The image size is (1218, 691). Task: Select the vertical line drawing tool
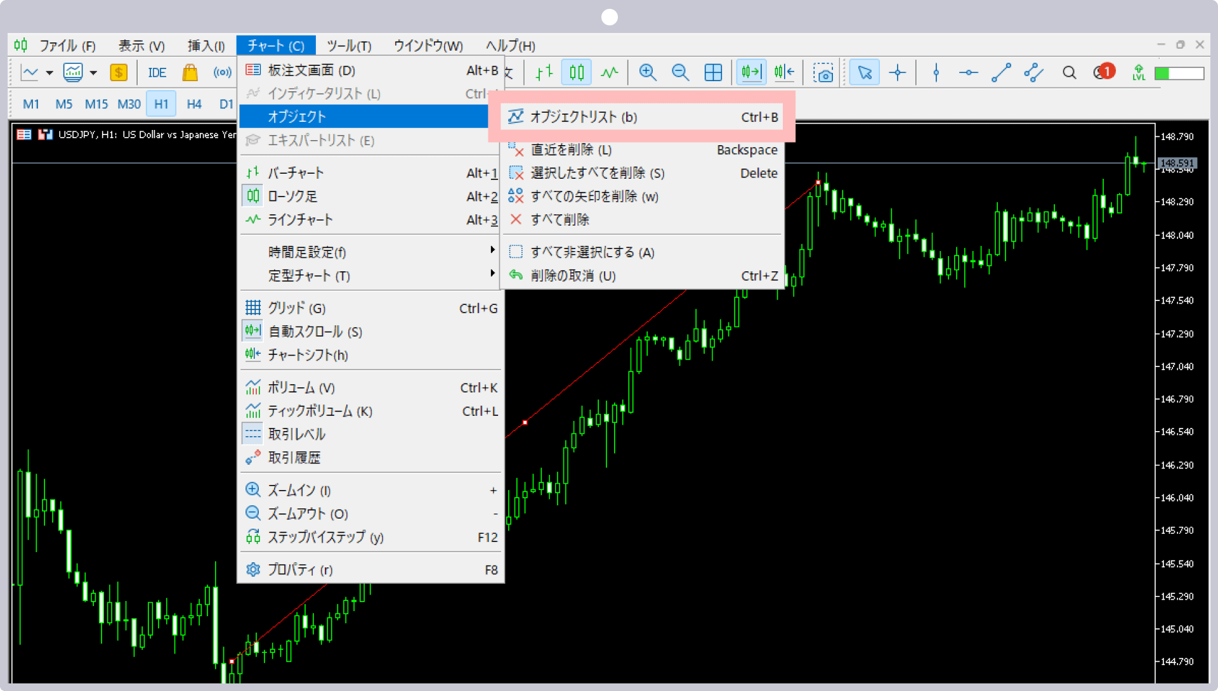point(936,72)
